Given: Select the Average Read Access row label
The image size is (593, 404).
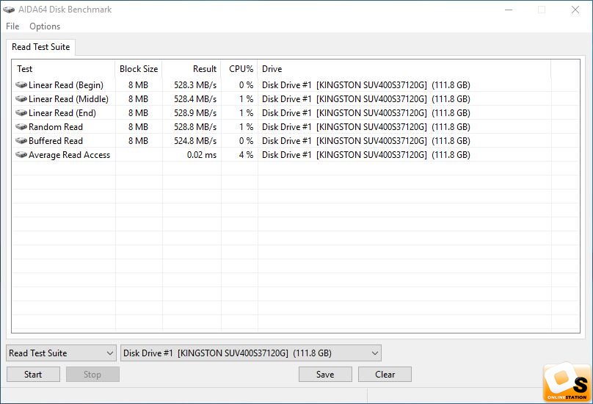Looking at the screenshot, I should (69, 155).
